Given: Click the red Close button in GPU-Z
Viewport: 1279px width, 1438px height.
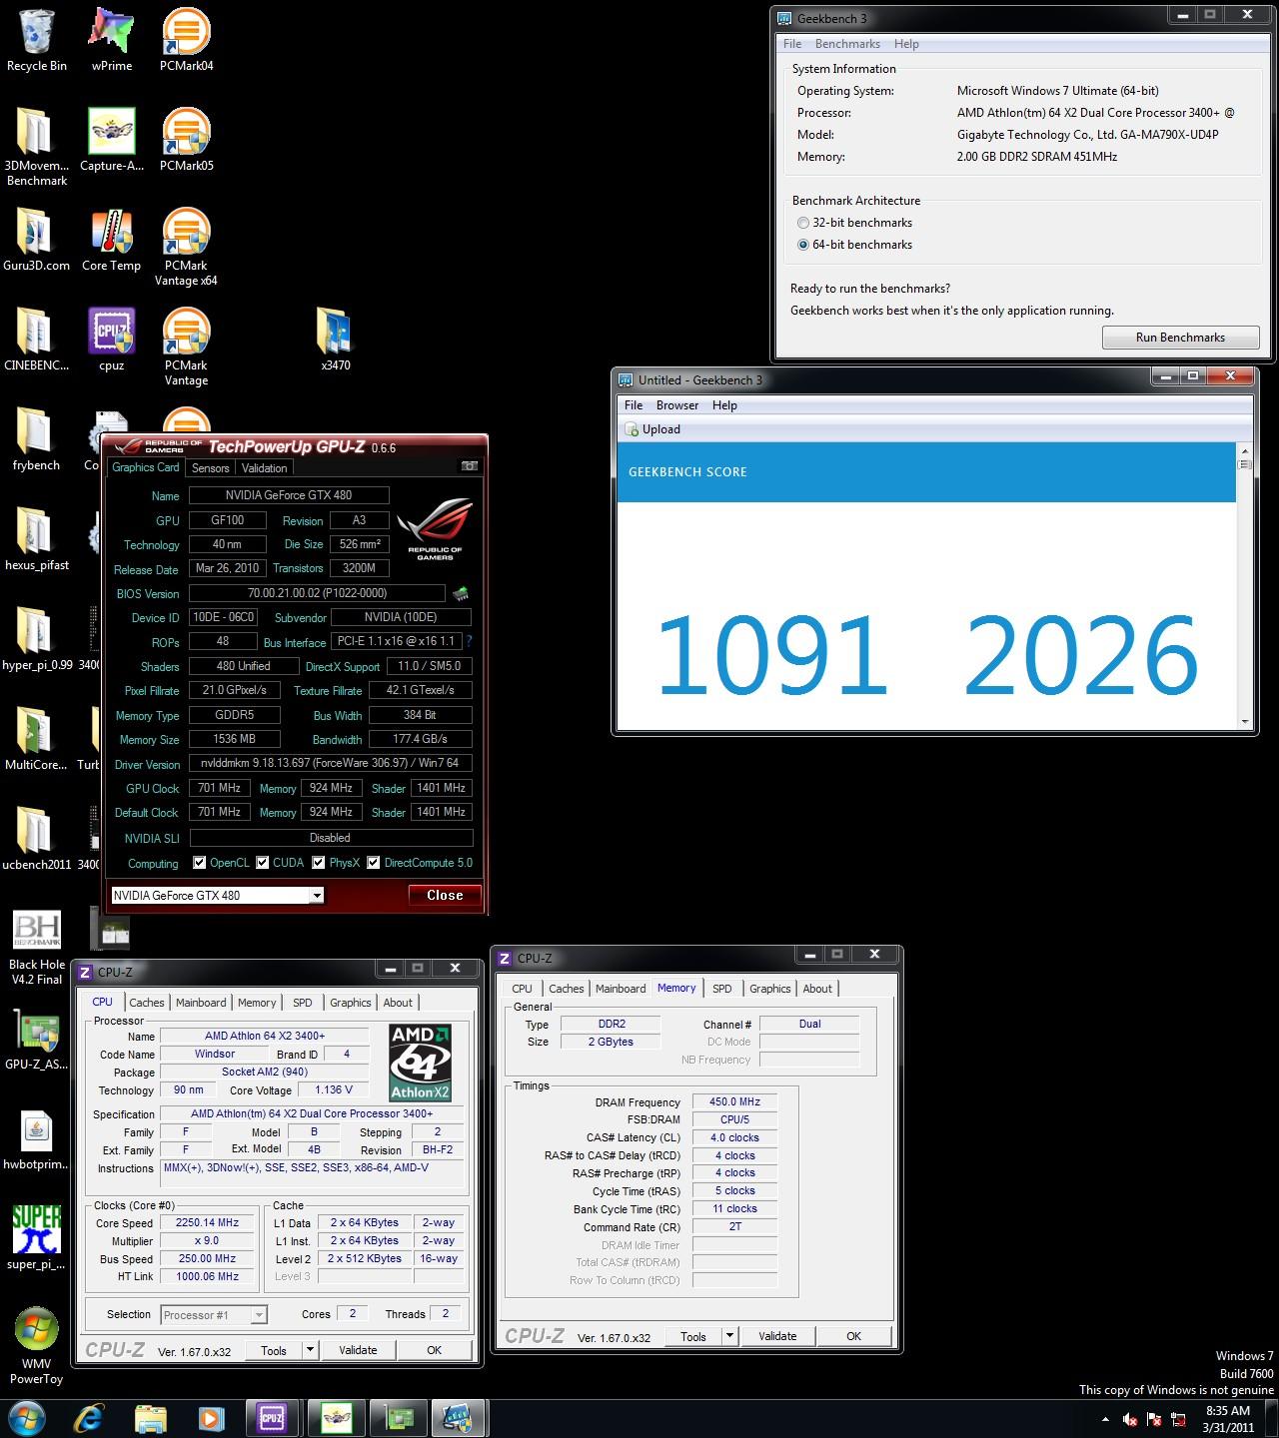Looking at the screenshot, I should pyautogui.click(x=445, y=895).
